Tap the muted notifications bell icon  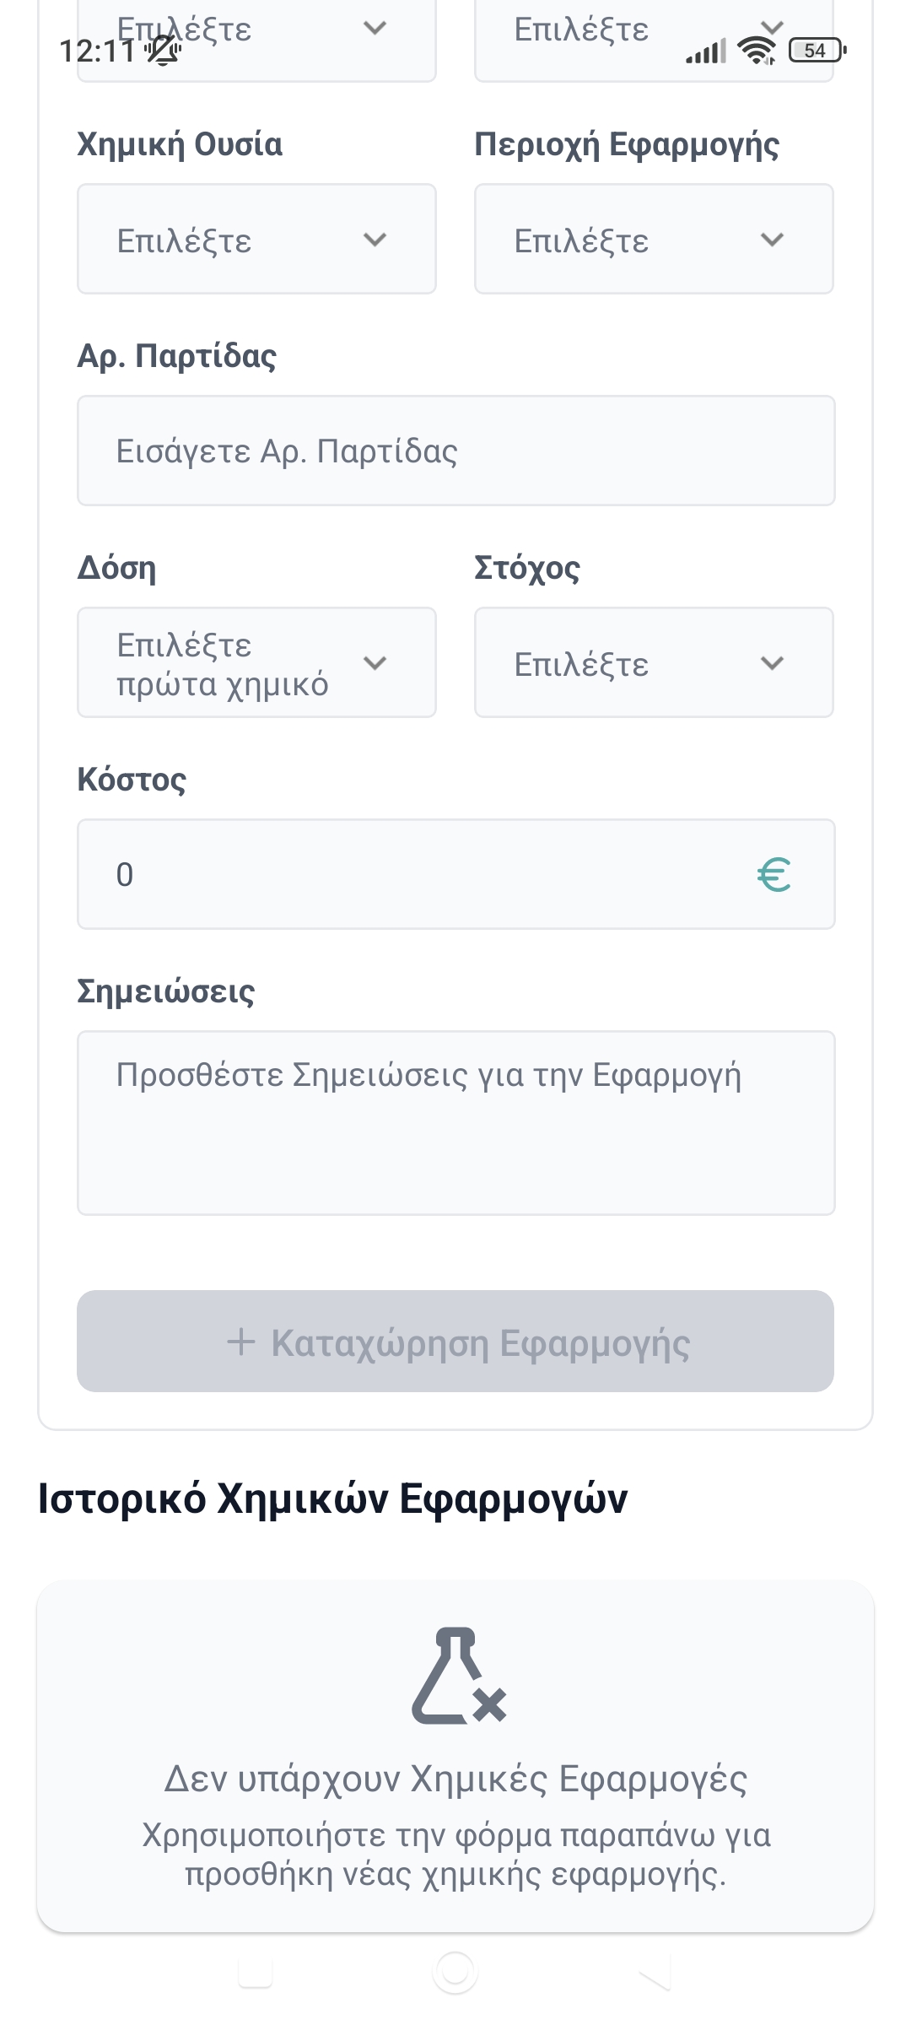[163, 51]
